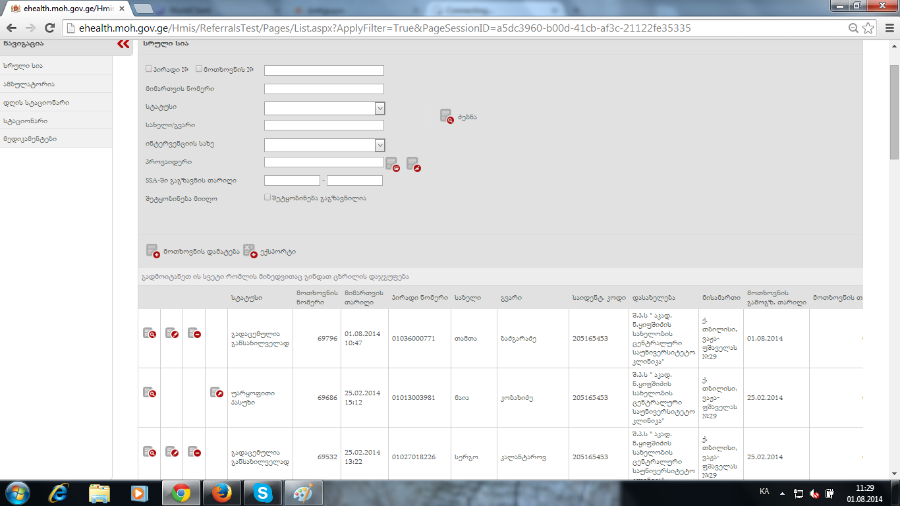
Task: Click the ექსპორტი export icon
Action: click(250, 251)
